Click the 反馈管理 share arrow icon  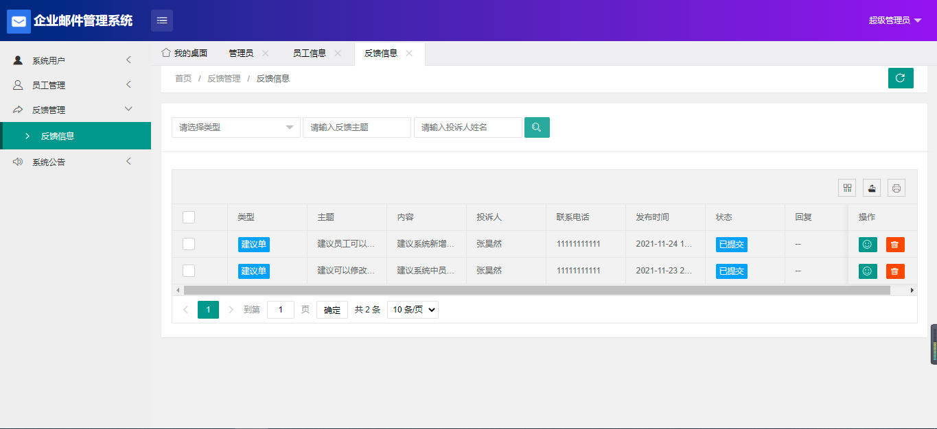click(x=18, y=110)
